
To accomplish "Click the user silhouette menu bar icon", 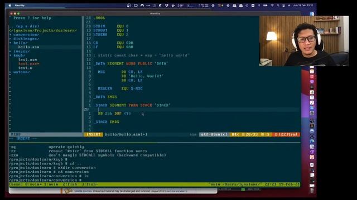I will [213, 6].
